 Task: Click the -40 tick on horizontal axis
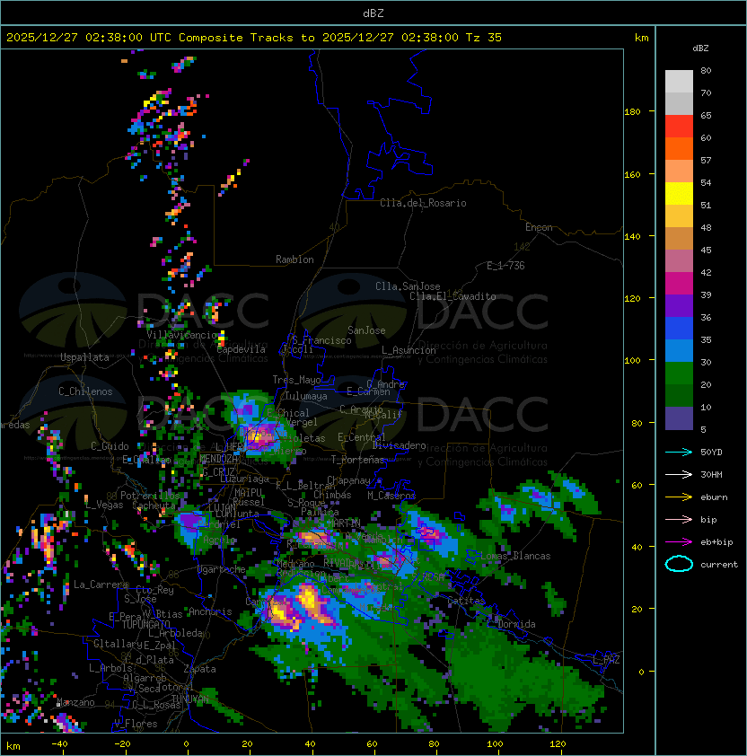[60, 744]
